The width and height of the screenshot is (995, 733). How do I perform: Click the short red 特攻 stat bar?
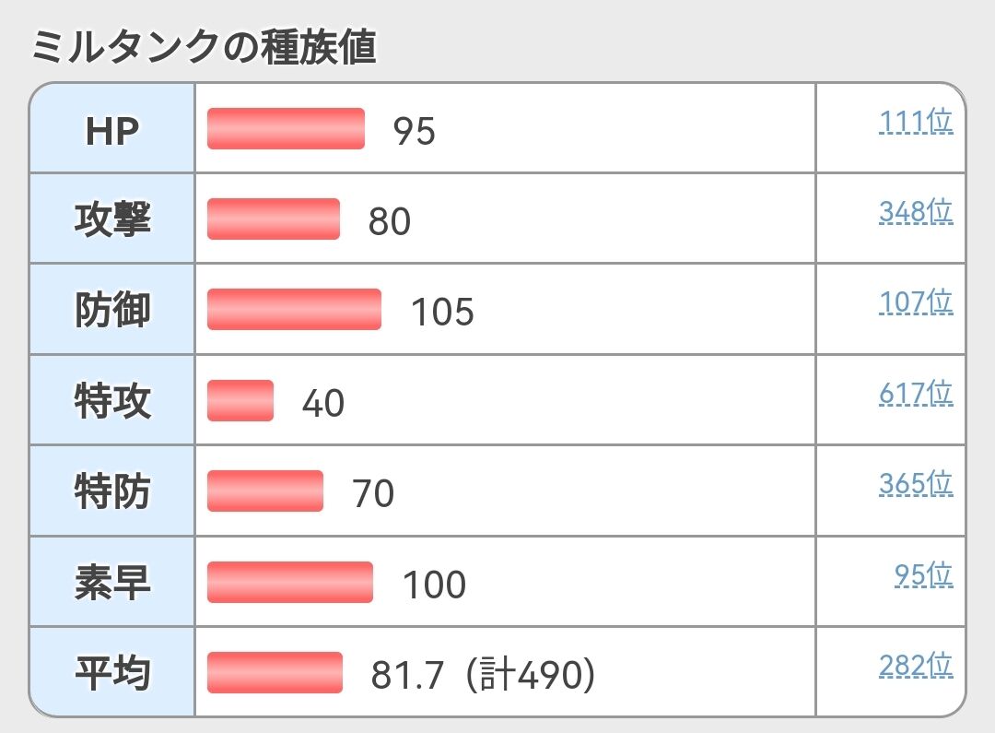tap(240, 400)
